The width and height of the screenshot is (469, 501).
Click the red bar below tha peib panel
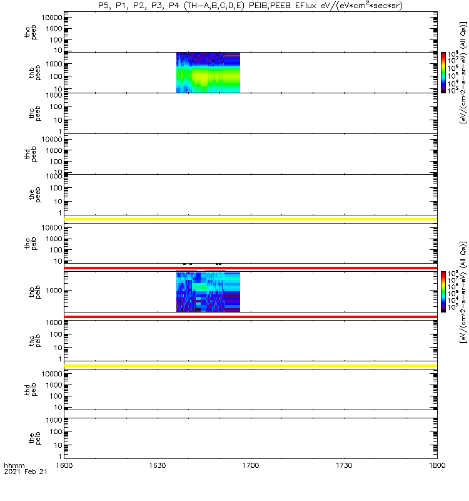pos(251,268)
